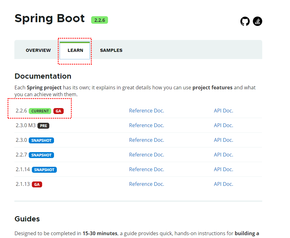Click the GA badge on the 2.1.13 row

pos(37,185)
